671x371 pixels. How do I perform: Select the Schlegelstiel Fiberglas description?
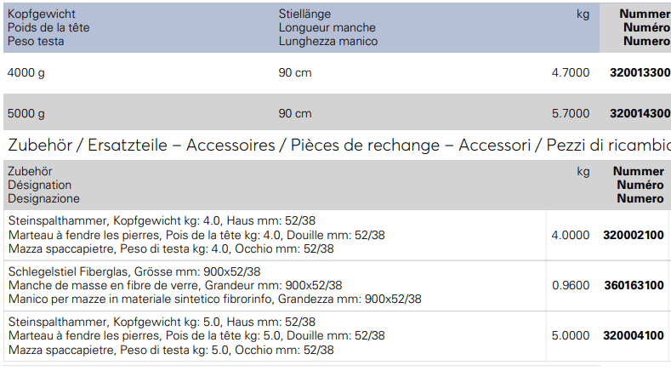pos(215,285)
